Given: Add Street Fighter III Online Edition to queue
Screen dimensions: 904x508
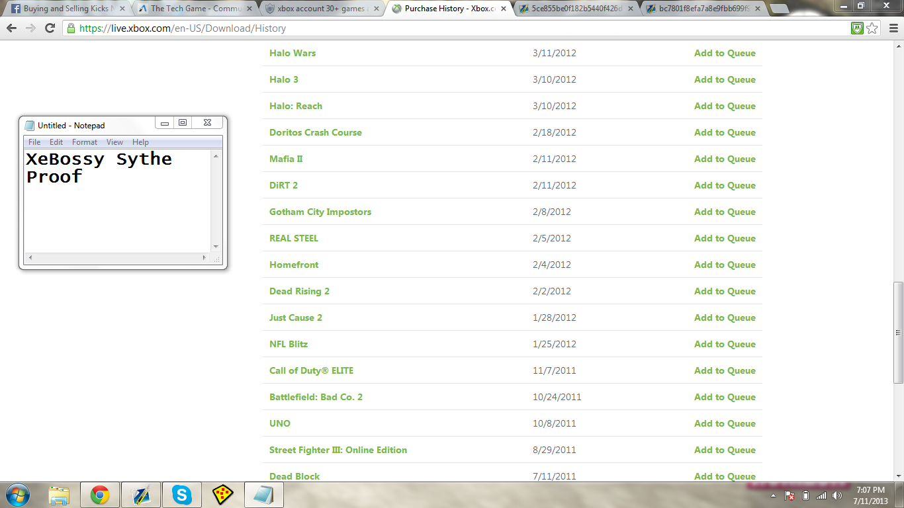Looking at the screenshot, I should point(725,450).
